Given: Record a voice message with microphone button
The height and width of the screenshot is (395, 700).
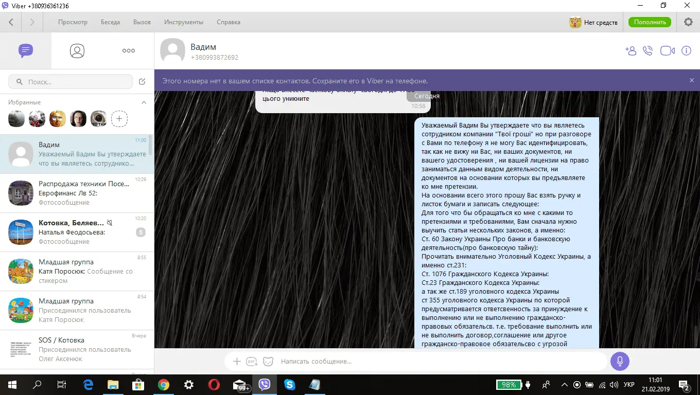Looking at the screenshot, I should click(620, 361).
